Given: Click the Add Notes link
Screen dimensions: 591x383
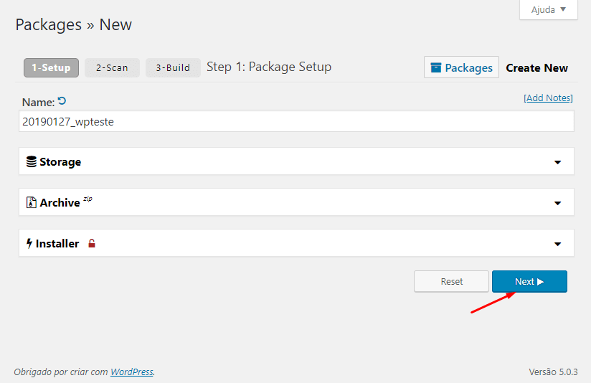Looking at the screenshot, I should [x=548, y=98].
